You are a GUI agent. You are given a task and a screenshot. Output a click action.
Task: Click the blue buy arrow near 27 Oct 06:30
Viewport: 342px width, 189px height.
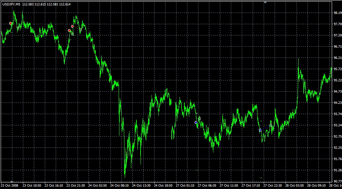[x=196, y=122]
